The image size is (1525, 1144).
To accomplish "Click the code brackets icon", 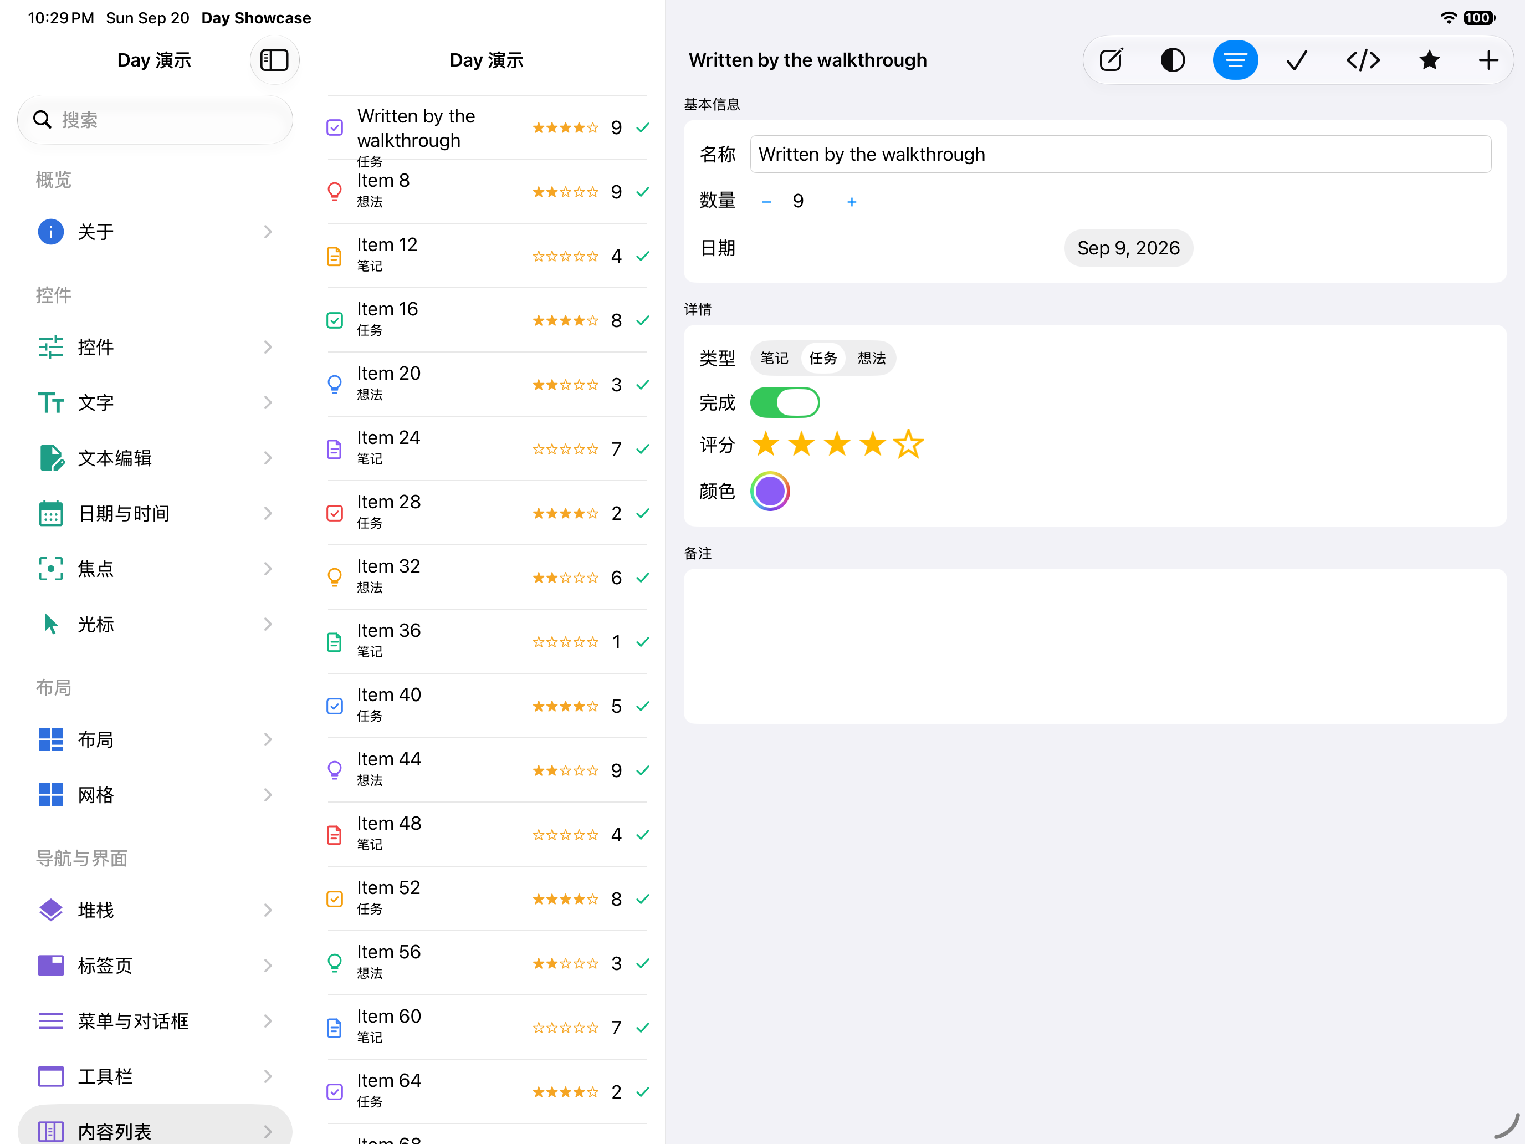I will (1363, 60).
